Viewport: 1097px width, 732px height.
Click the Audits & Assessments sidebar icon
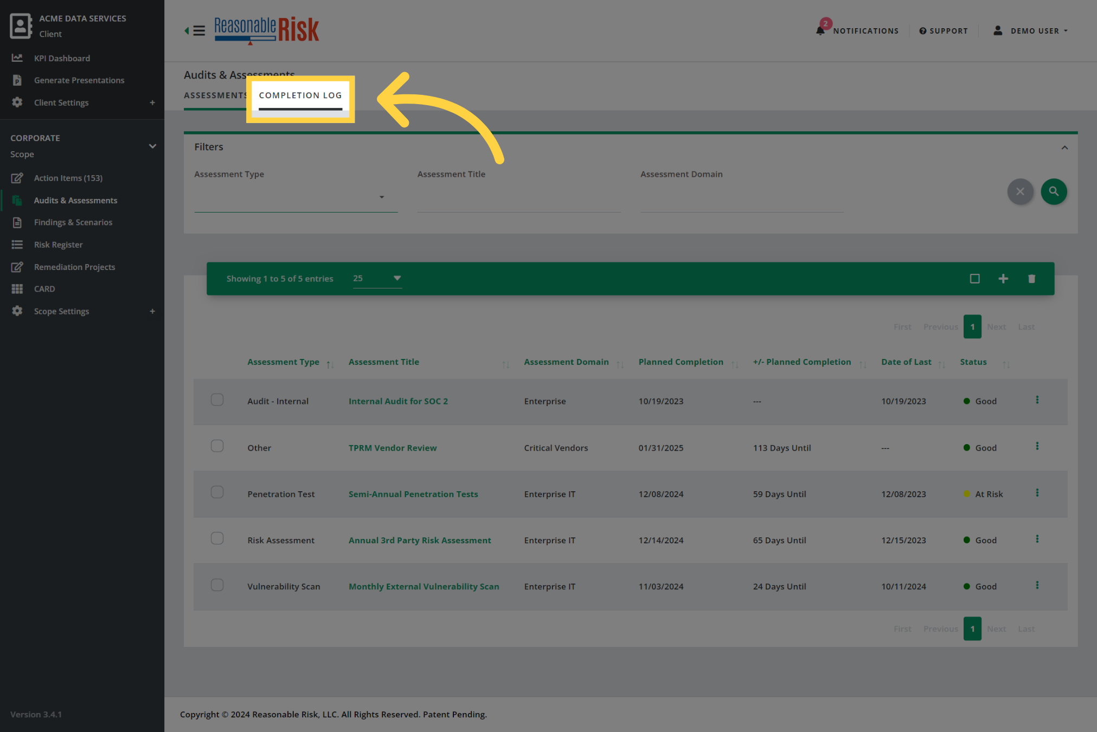coord(17,200)
